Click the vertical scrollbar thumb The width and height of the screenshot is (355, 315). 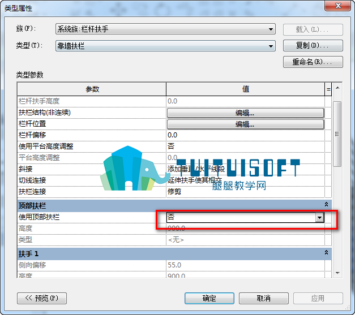coord(337,134)
